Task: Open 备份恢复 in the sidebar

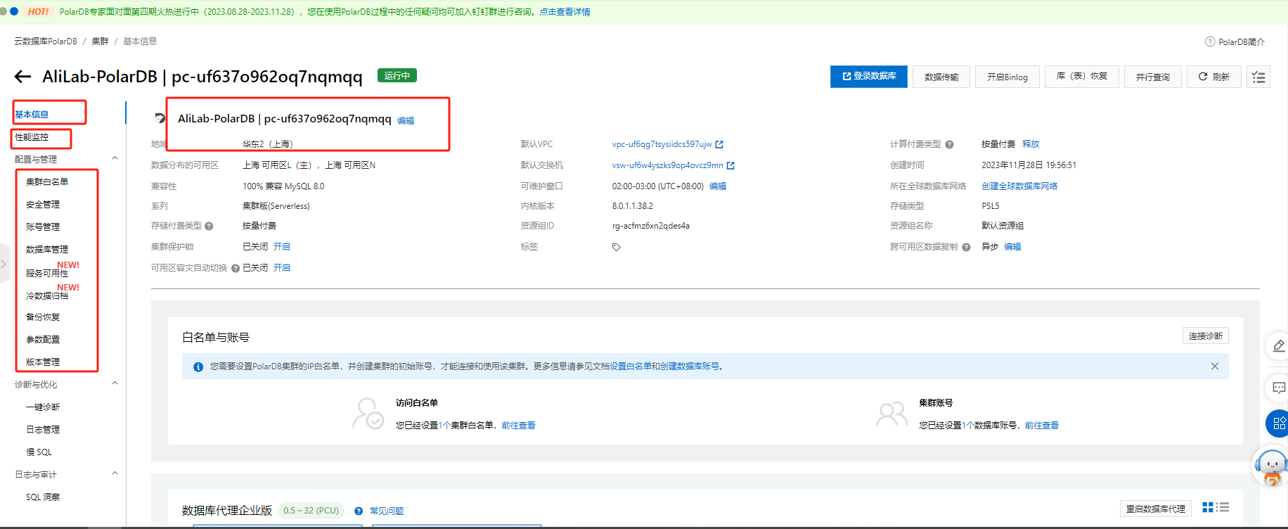Action: (43, 317)
